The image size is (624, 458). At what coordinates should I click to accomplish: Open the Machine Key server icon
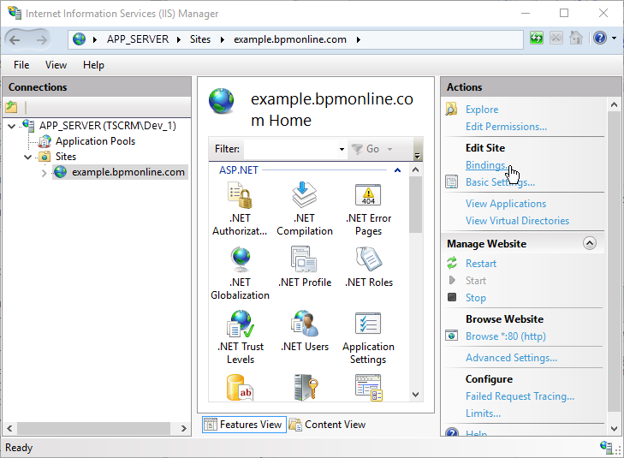(x=306, y=387)
